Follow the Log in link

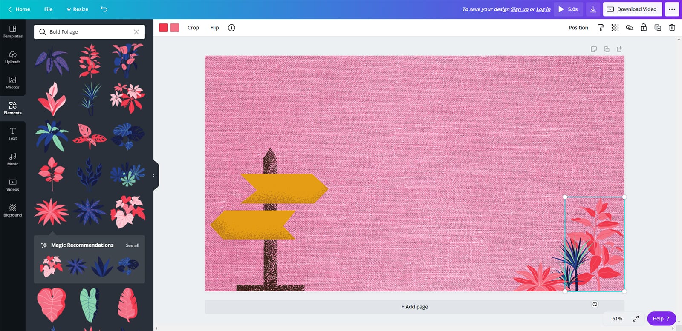[543, 9]
